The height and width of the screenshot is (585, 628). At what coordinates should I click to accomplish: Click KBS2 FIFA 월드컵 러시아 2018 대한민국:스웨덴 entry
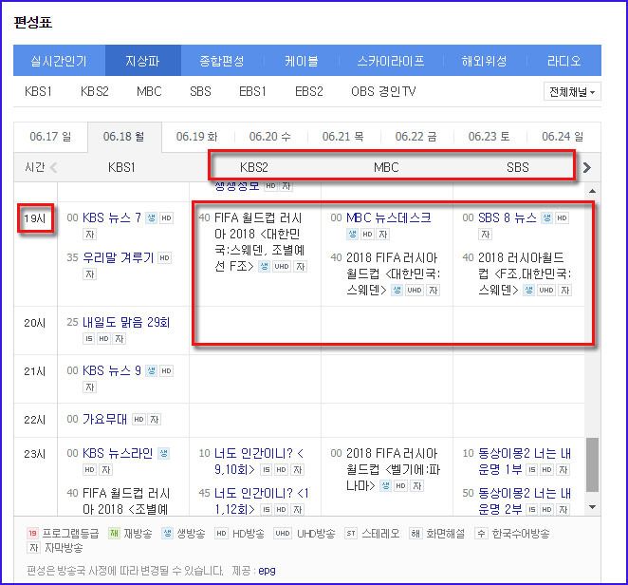pos(259,242)
